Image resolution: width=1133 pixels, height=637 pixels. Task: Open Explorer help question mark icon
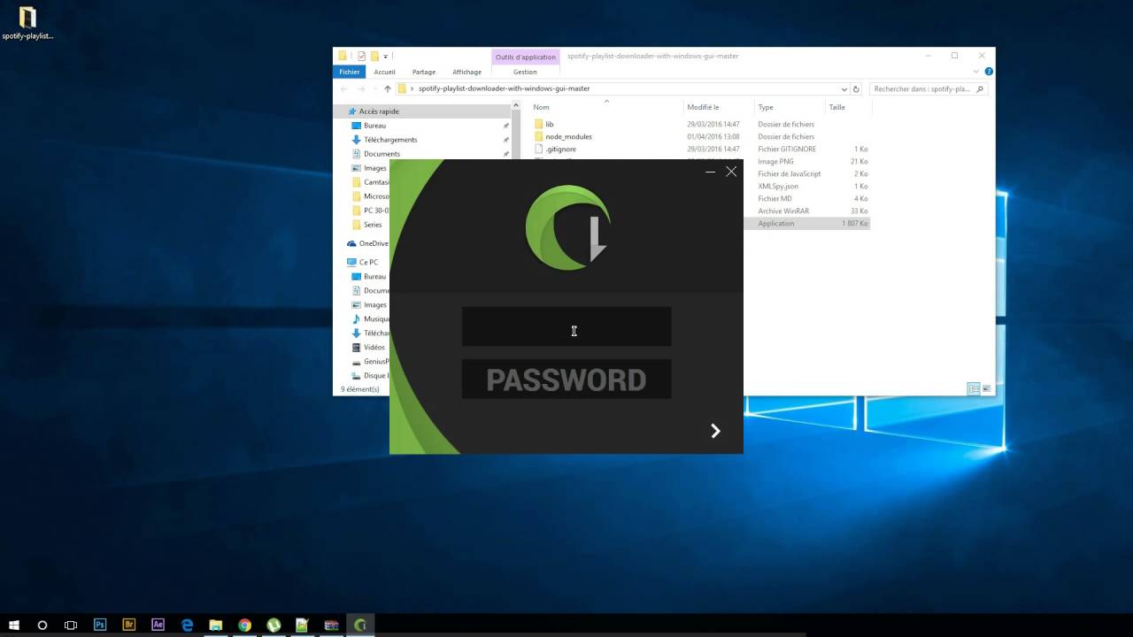pos(989,72)
